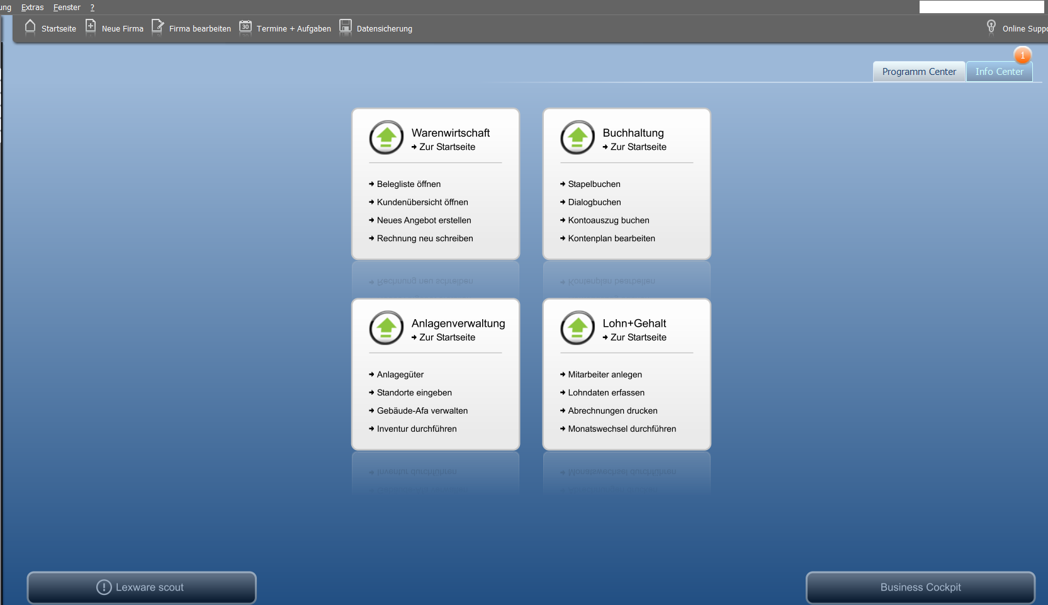
Task: Click the Buchhaltung heading
Action: tap(633, 133)
